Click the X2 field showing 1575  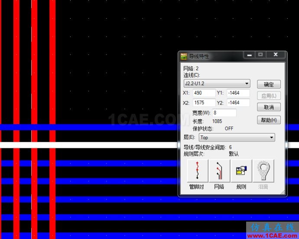click(204, 103)
